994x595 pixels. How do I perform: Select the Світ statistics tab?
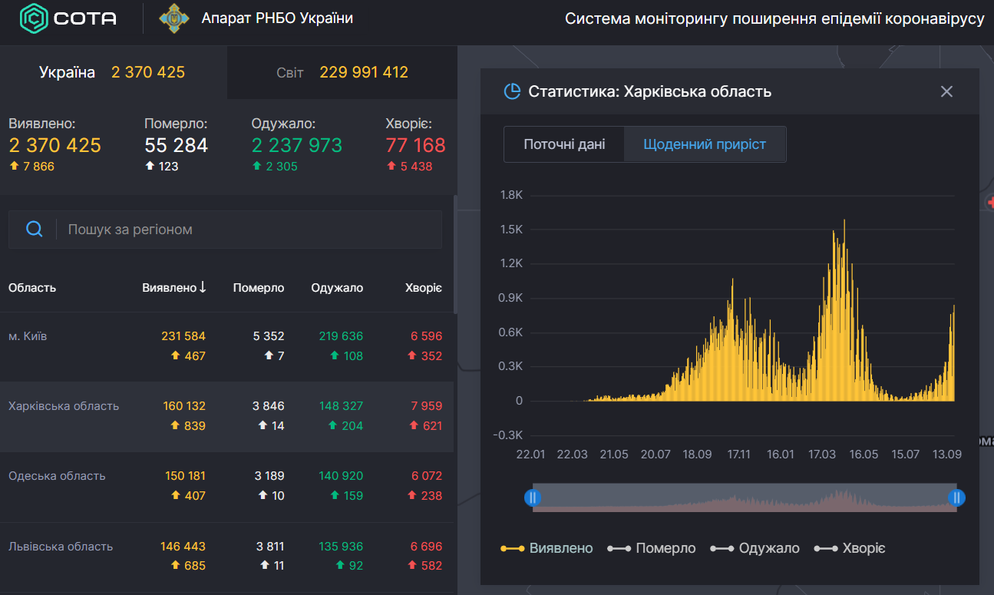(342, 71)
